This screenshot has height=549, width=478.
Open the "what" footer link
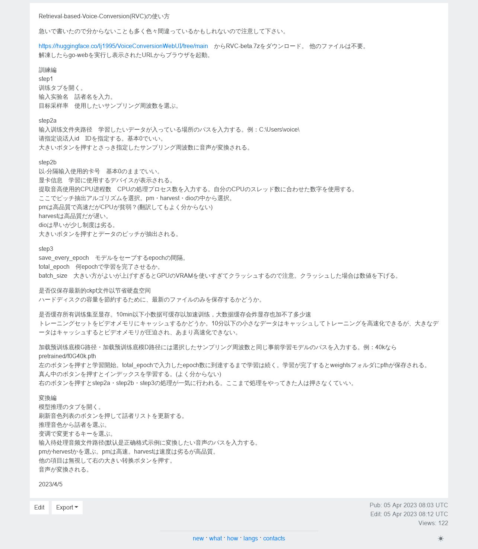pos(216,539)
